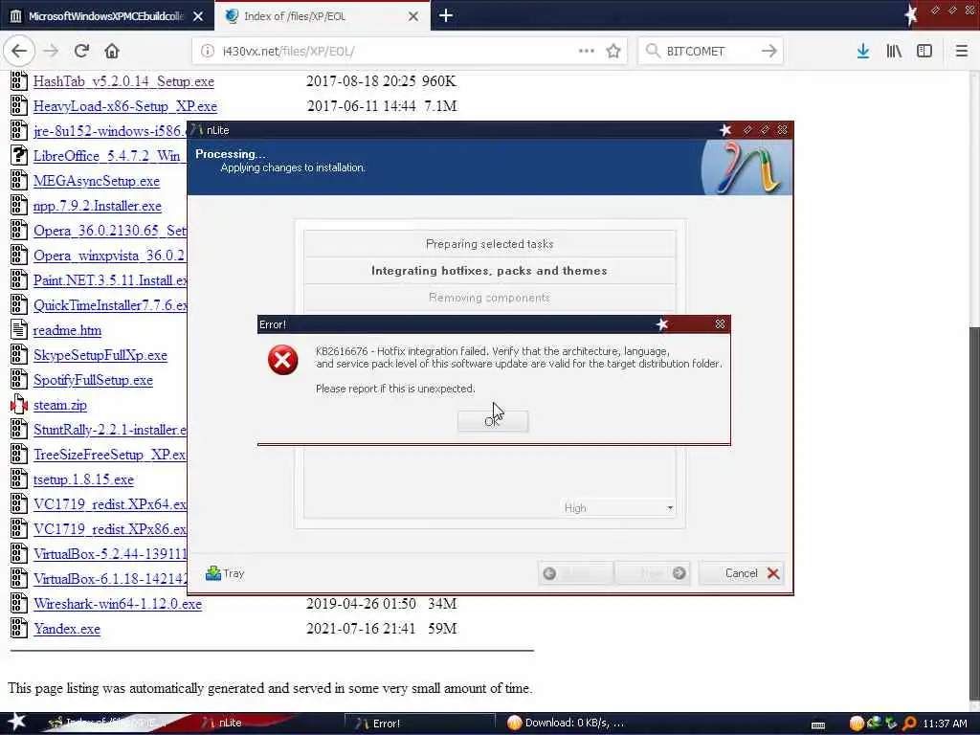Click the magnifier icon in system tray
The height and width of the screenshot is (735, 980).
click(x=909, y=724)
